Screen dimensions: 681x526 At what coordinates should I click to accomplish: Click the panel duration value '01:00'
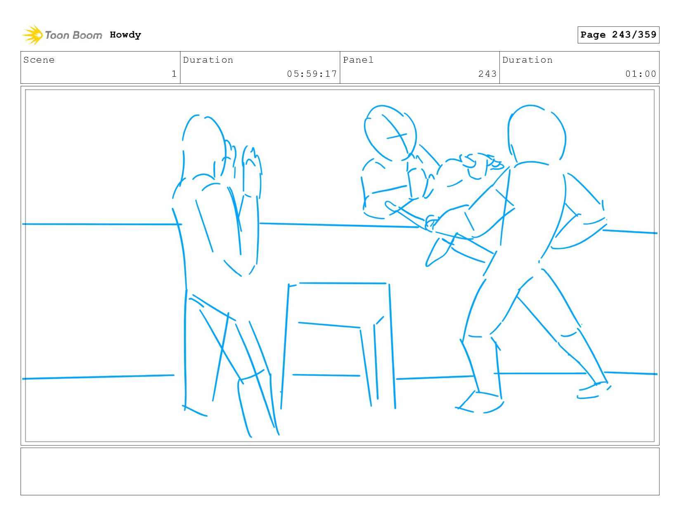(641, 74)
